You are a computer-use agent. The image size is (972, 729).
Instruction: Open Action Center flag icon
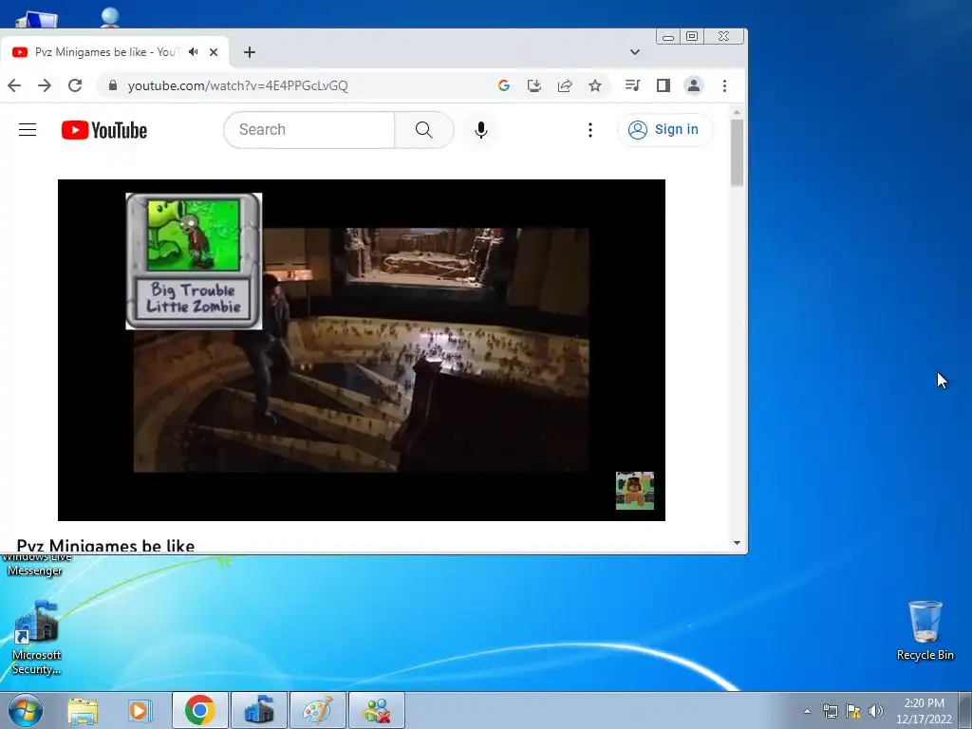coord(853,711)
